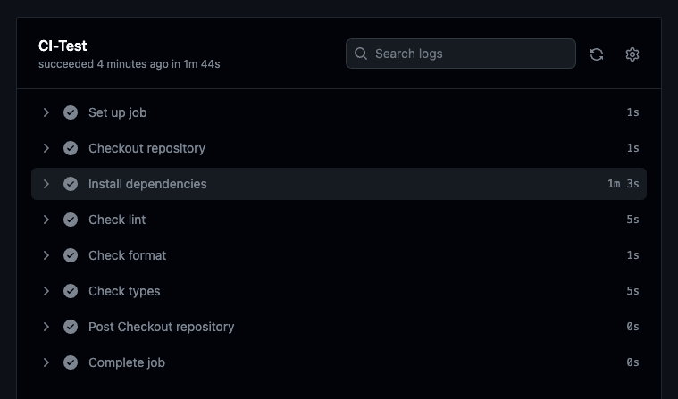The width and height of the screenshot is (678, 399).
Task: Click the CI-Test job title
Action: tap(63, 46)
